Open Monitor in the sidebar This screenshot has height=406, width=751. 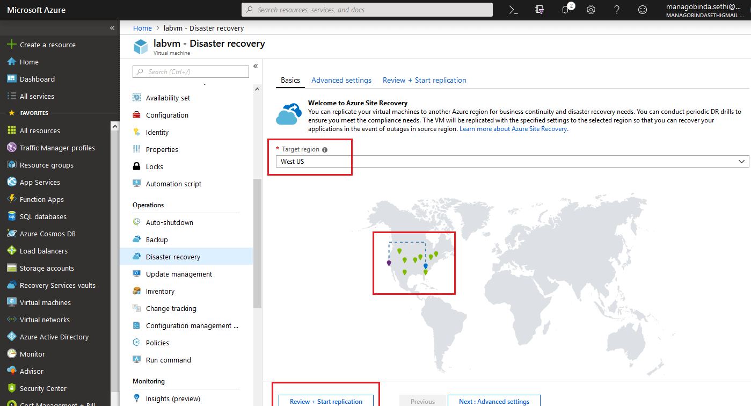pyautogui.click(x=32, y=354)
